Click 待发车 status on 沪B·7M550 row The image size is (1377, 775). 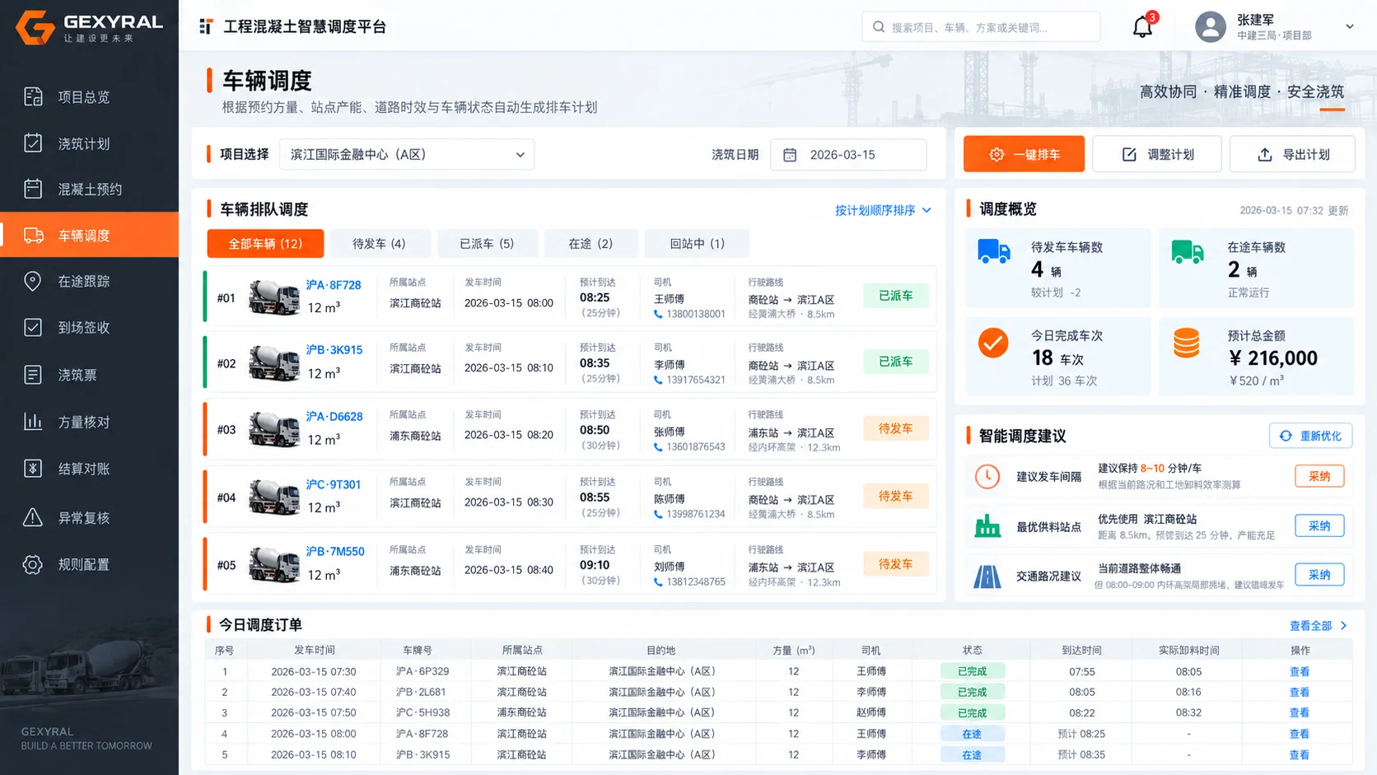point(896,564)
